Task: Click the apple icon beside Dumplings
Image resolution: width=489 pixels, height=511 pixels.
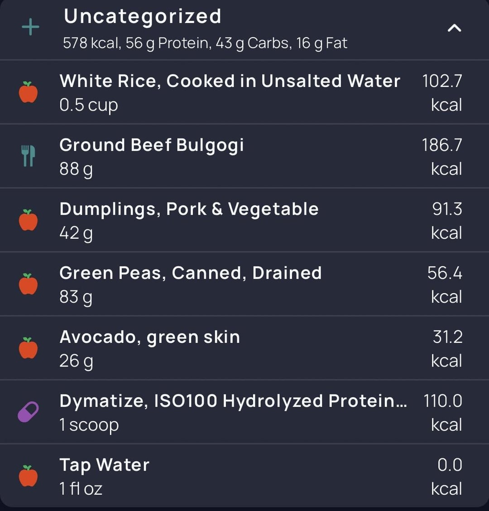Action: tap(29, 220)
